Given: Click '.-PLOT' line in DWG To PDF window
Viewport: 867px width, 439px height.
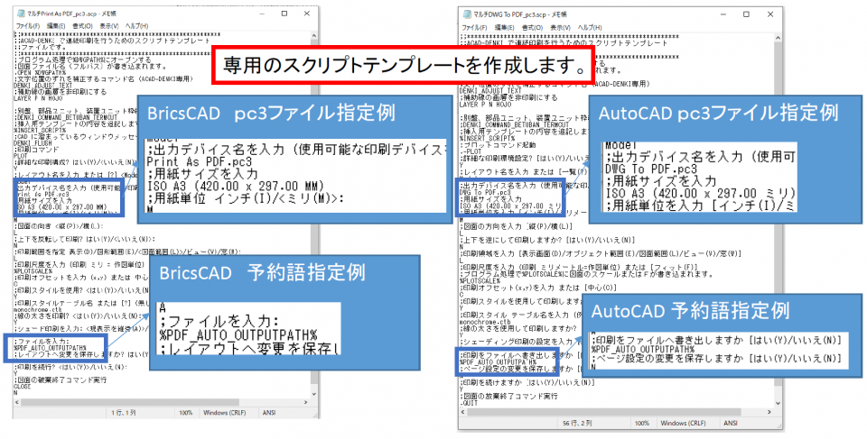Looking at the screenshot, I should tap(470, 151).
